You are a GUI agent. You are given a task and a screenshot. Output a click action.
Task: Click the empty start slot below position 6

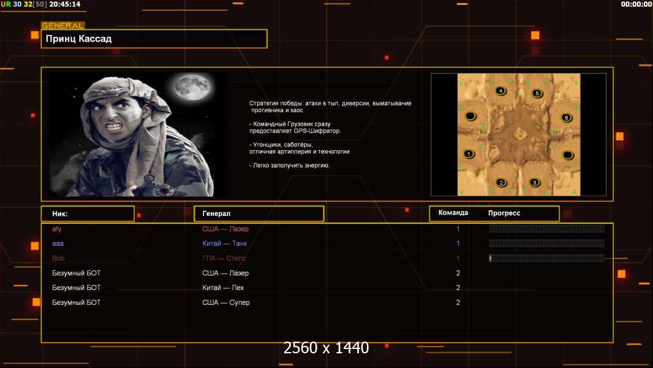coord(567,154)
